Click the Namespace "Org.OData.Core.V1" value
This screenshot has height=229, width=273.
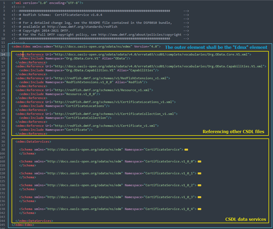pyautogui.click(x=82, y=58)
